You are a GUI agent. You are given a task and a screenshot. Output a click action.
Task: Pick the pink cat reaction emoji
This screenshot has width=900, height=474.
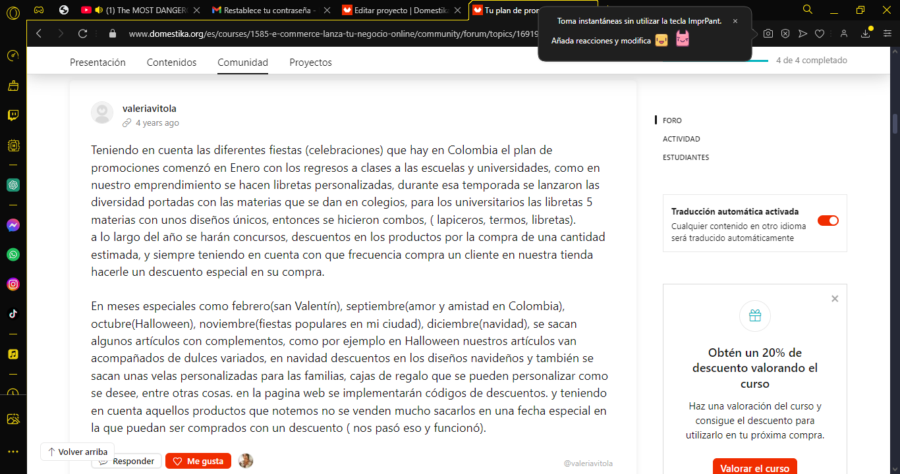[x=683, y=39]
